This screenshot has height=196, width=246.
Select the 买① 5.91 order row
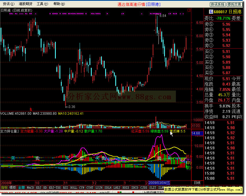click(x=223, y=51)
